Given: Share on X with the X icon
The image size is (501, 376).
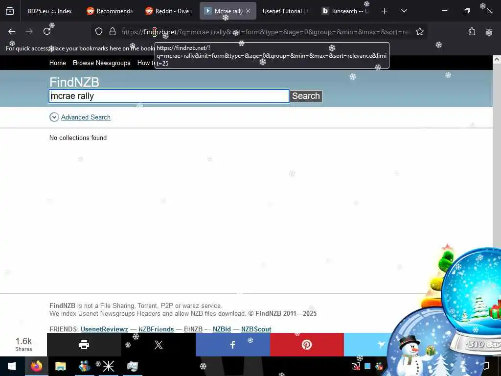Looking at the screenshot, I should click(159, 345).
